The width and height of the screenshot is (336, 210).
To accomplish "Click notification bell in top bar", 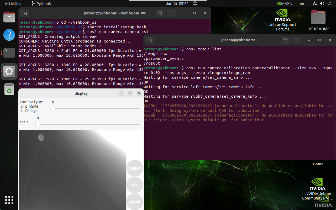I will click(x=195, y=3).
